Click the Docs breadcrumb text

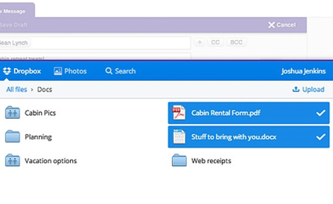[x=45, y=89]
